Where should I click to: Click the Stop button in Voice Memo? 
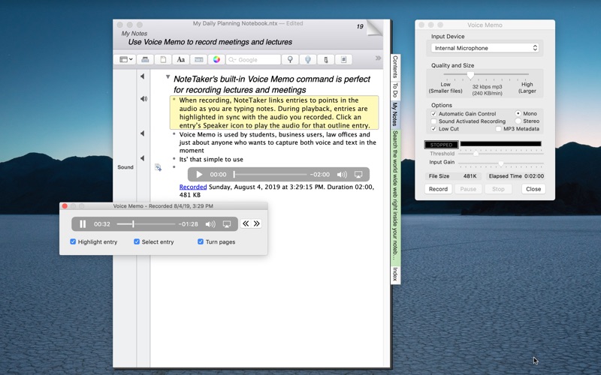coord(498,189)
